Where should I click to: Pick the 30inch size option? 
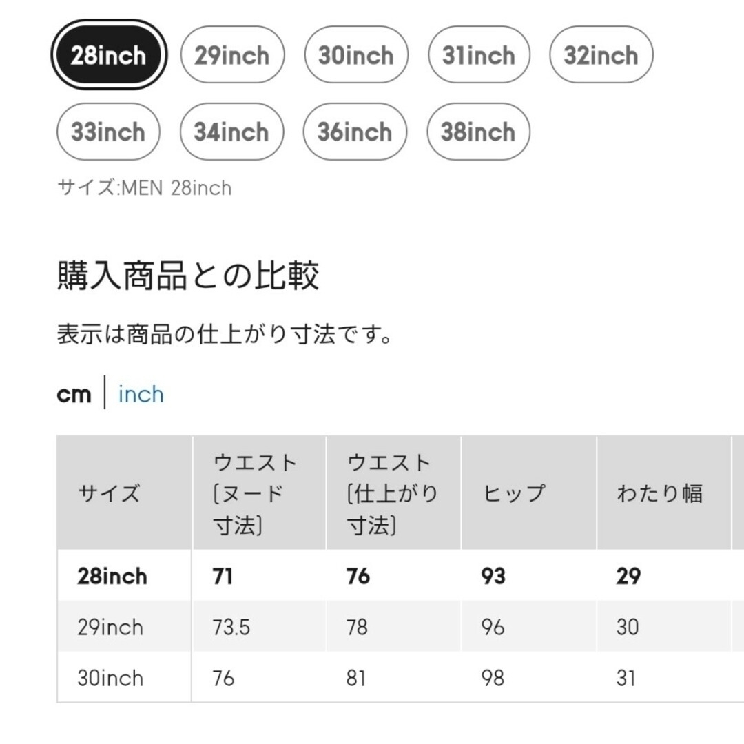356,55
